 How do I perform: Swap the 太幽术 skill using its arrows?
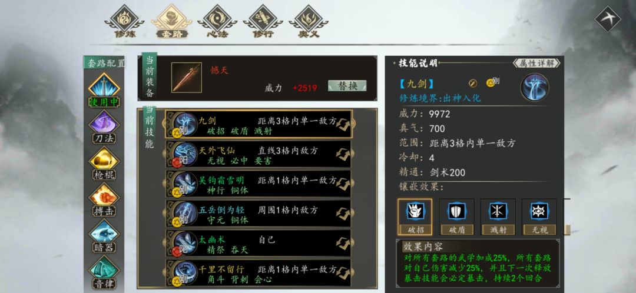[x=343, y=243]
